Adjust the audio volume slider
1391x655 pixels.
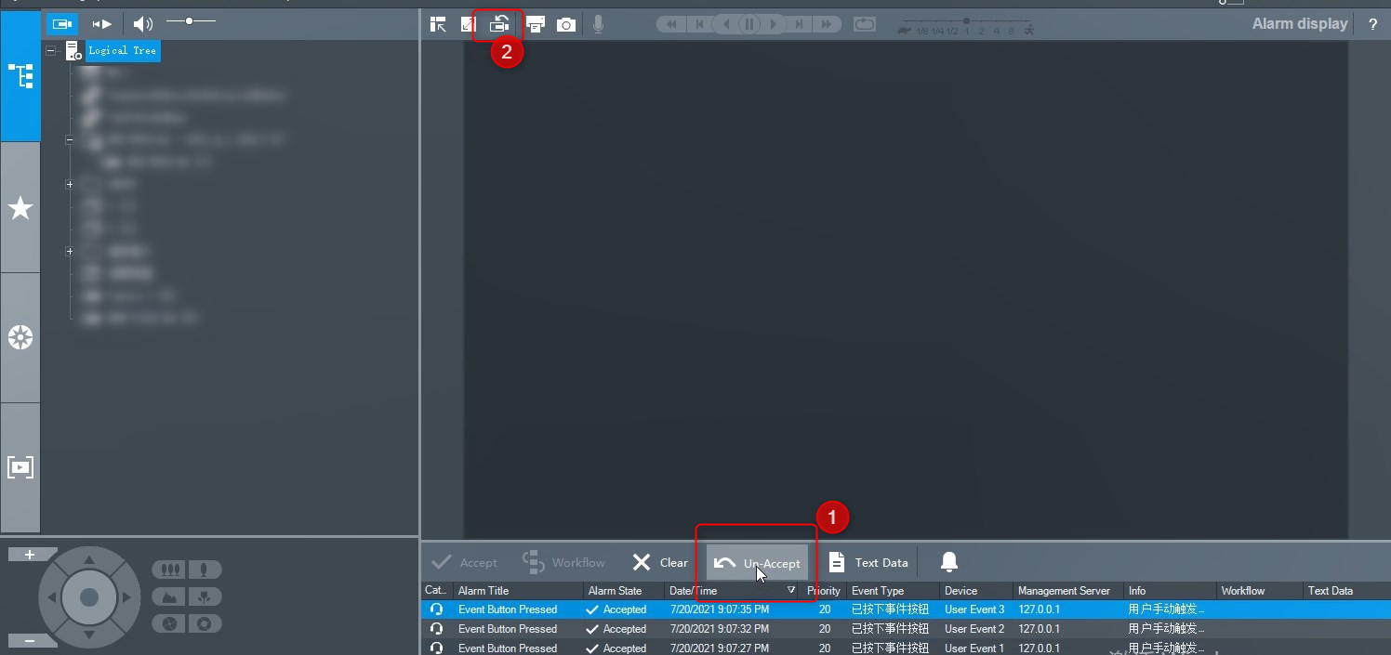tap(191, 20)
